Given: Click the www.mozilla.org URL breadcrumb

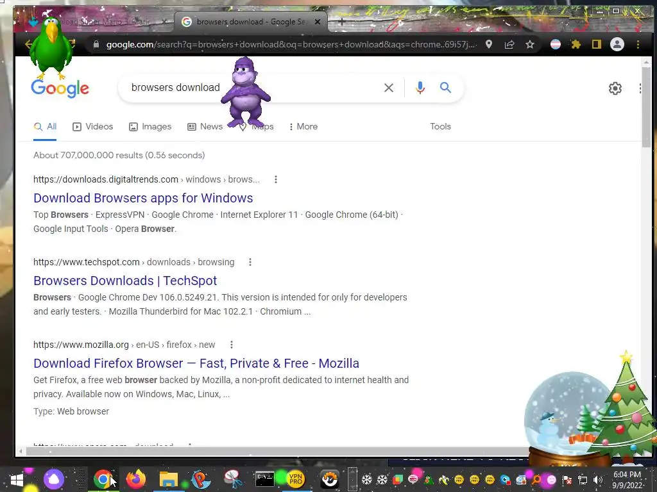Looking at the screenshot, I should point(124,345).
